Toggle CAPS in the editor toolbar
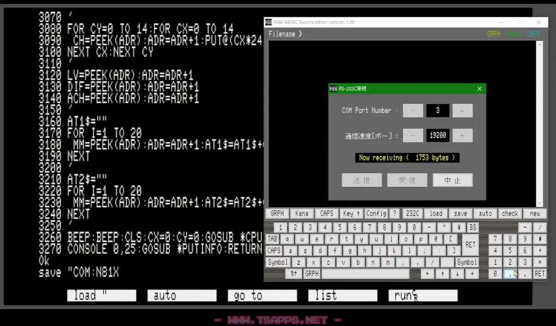The height and width of the screenshot is (326, 556). [326, 214]
